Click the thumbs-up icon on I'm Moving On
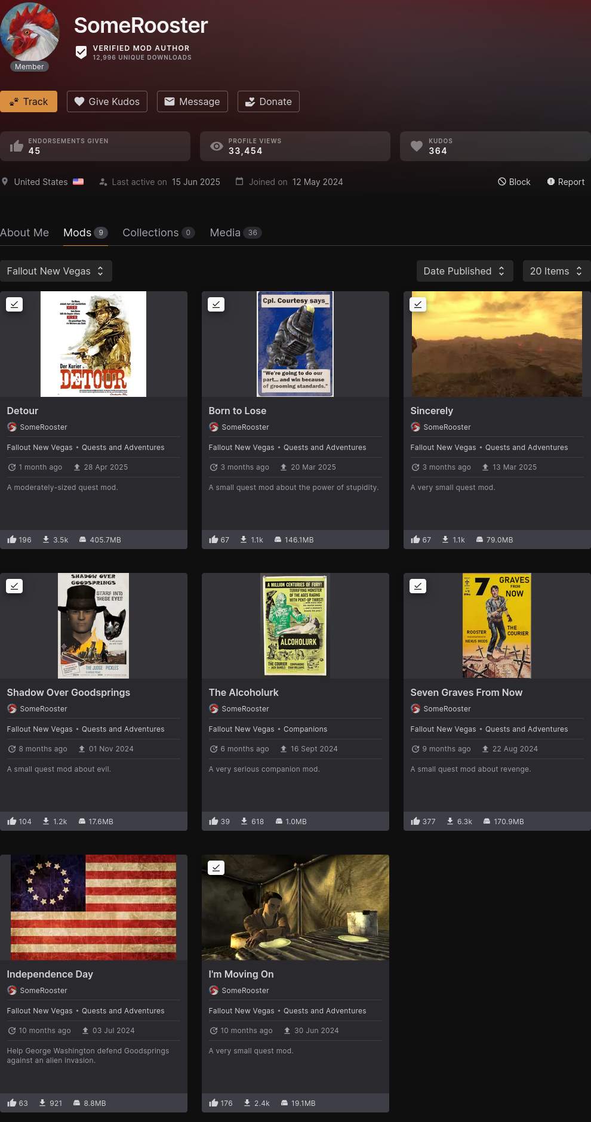Image resolution: width=591 pixels, height=1122 pixels. tap(214, 1103)
